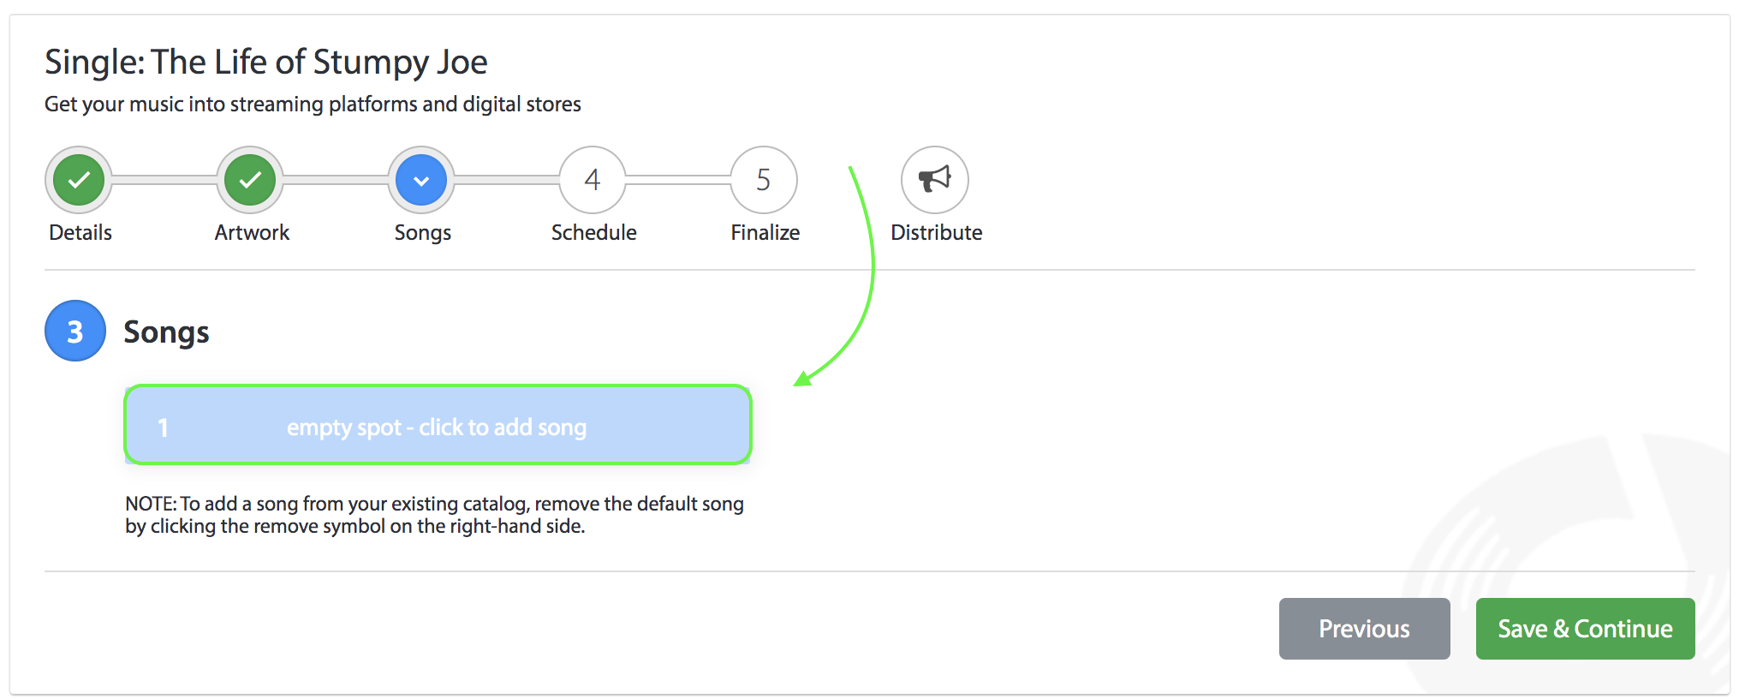The height and width of the screenshot is (699, 1745).
Task: Click the track number 1 in empty slot
Action: pos(163,427)
